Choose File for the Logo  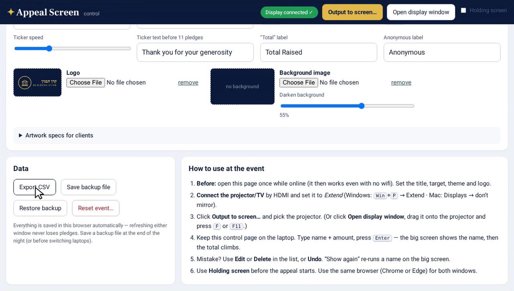click(x=86, y=82)
